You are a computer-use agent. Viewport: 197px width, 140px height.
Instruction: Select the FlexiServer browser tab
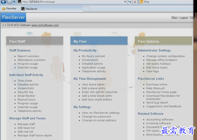(x=52, y=9)
